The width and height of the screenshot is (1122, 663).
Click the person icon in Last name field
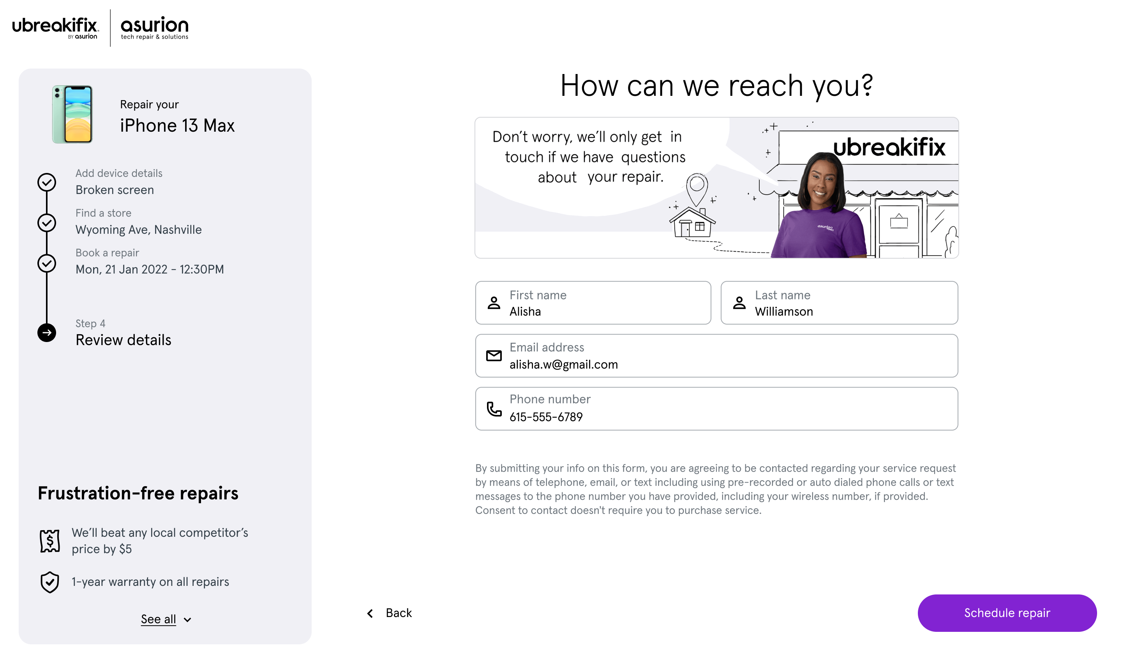[739, 303]
